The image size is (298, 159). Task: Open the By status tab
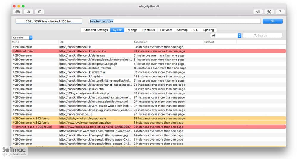(x=149, y=30)
